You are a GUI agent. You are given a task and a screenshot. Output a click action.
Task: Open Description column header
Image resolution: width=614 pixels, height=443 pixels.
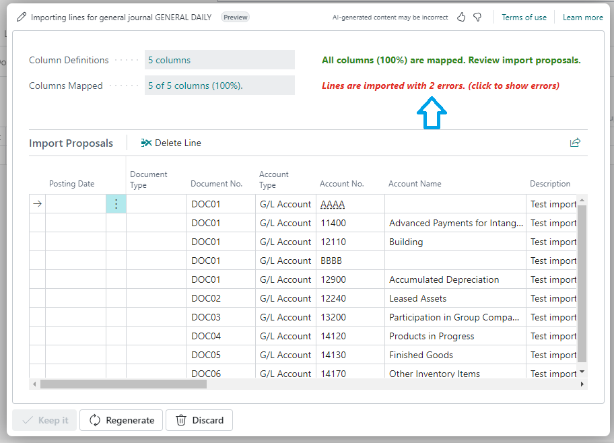pos(550,184)
